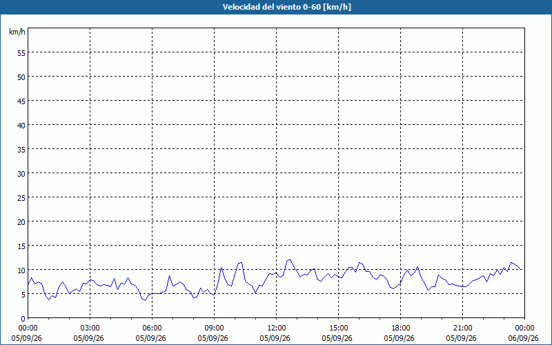The width and height of the screenshot is (552, 345).
Task: Click the 05/09/26 date under 12:00
Action: tap(275, 338)
